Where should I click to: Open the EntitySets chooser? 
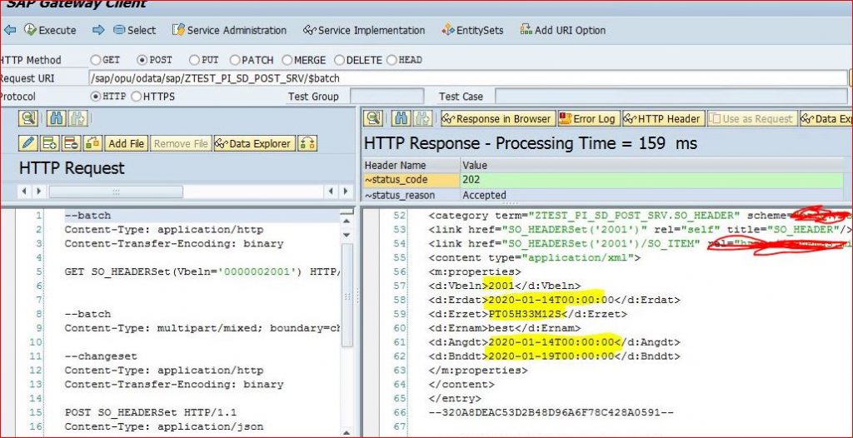tap(473, 31)
